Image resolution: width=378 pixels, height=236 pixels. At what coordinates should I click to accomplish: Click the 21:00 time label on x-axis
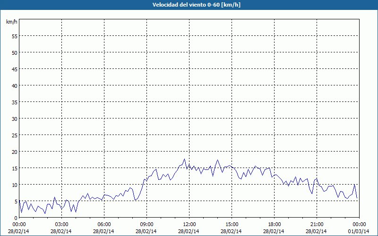(x=317, y=225)
